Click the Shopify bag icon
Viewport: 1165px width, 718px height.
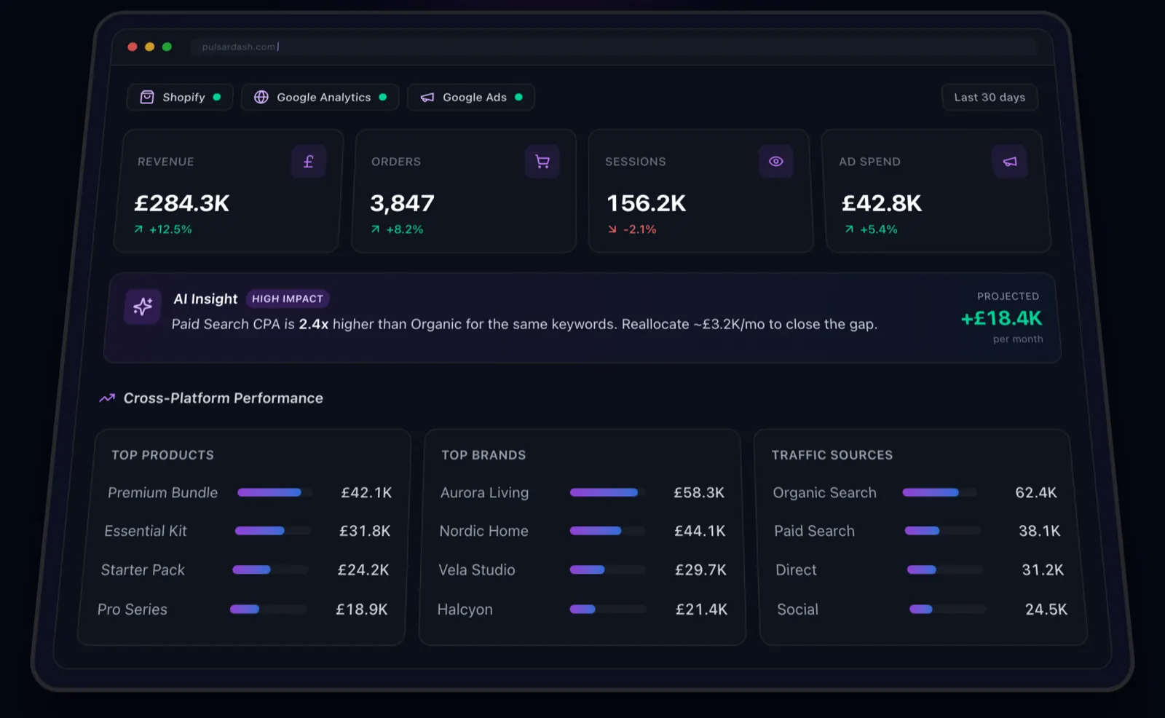(147, 97)
